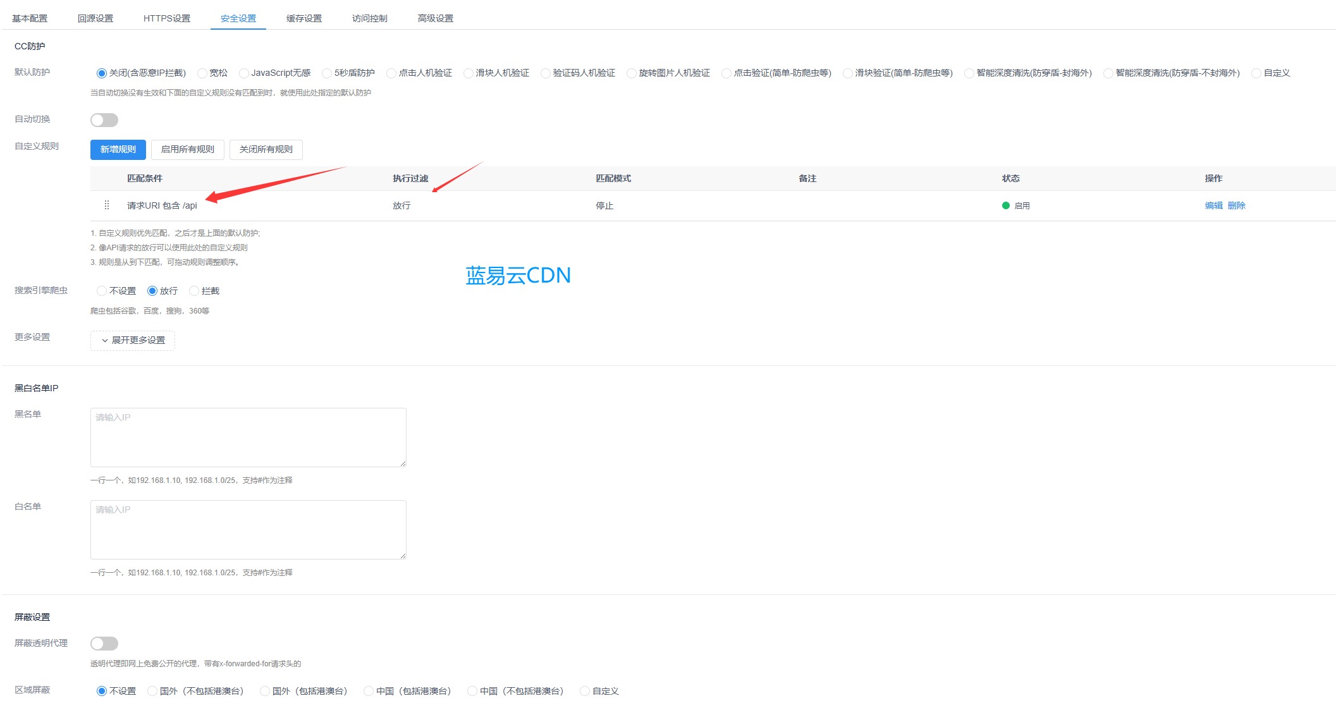Select the 5秒盾防护 radio option
Viewport: 1336px width, 703px height.
tap(327, 73)
